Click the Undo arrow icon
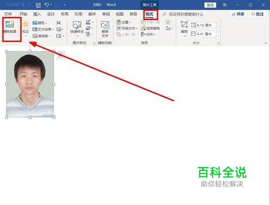Screen dimensions: 270x205 [x=46, y=5]
